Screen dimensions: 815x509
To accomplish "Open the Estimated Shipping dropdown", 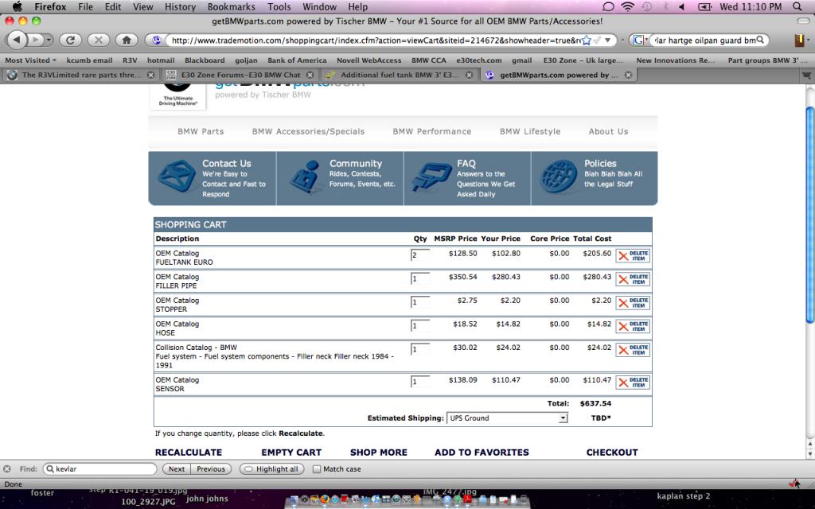I will click(x=508, y=418).
